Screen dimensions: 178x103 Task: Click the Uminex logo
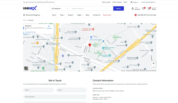click(30, 8)
